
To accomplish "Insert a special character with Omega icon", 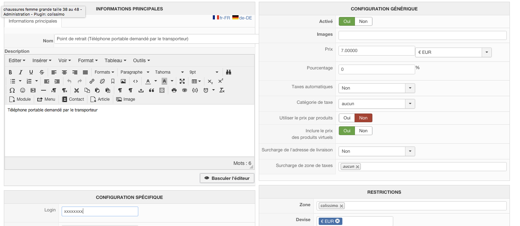I will click(12, 90).
